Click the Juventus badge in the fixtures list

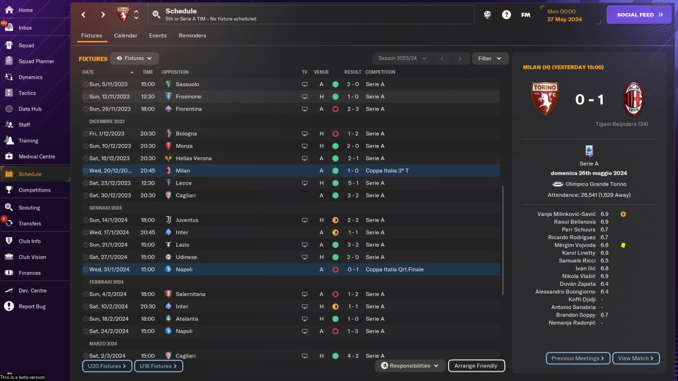click(x=168, y=220)
